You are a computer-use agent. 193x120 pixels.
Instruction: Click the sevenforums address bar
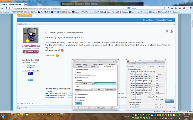pyautogui.click(x=67, y=8)
